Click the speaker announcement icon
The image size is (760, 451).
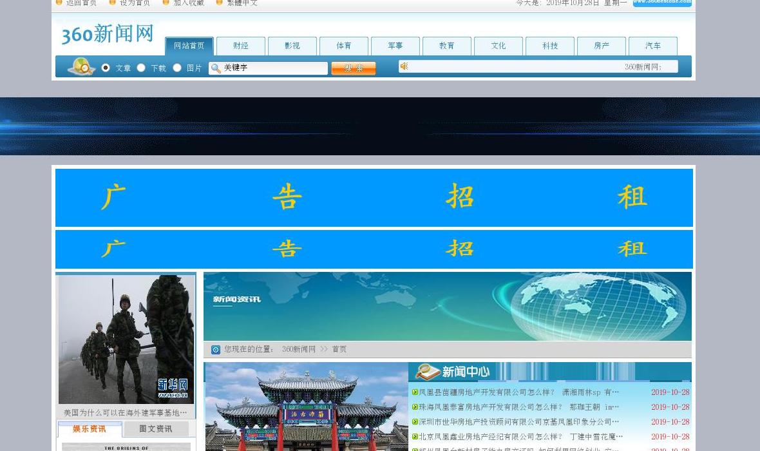tap(404, 66)
